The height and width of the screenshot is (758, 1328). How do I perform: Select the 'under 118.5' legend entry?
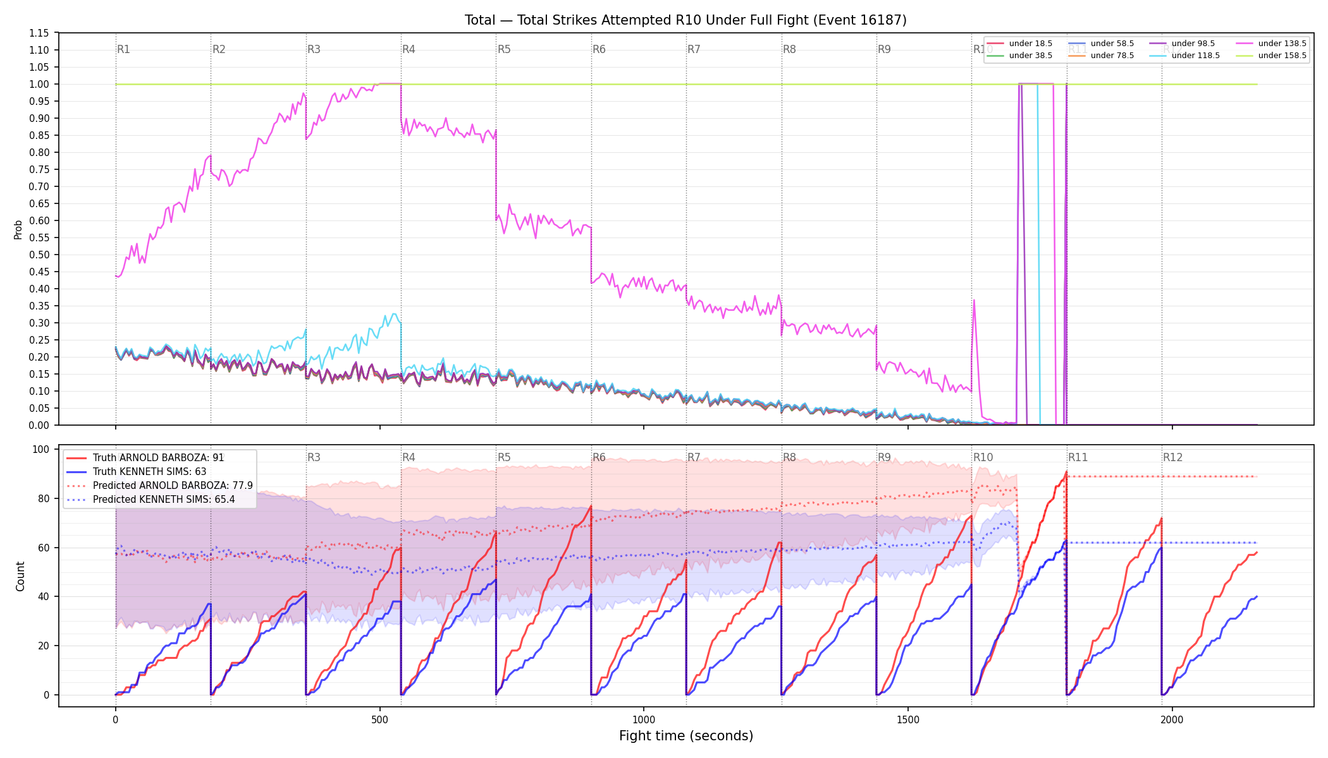(x=1184, y=56)
